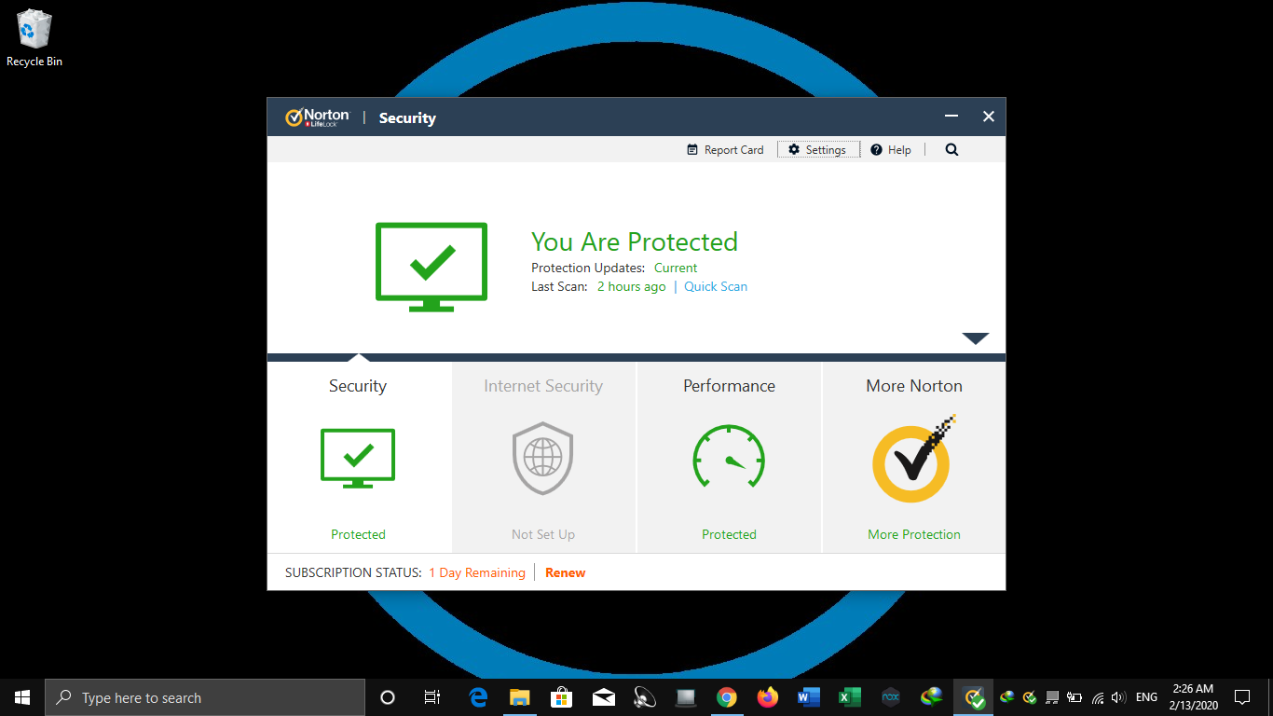Launch Google Chrome from the taskbar

pos(727,697)
